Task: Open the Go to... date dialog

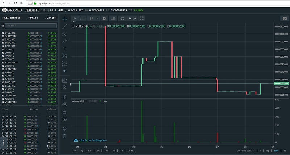Action: pyautogui.click(x=132, y=151)
